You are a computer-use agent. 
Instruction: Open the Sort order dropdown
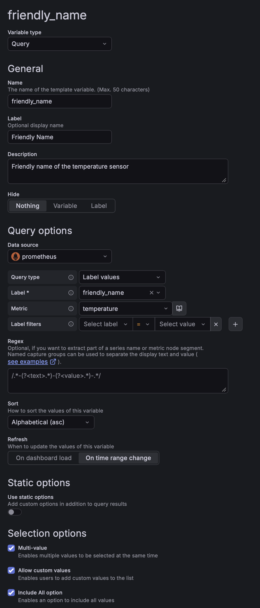point(51,422)
